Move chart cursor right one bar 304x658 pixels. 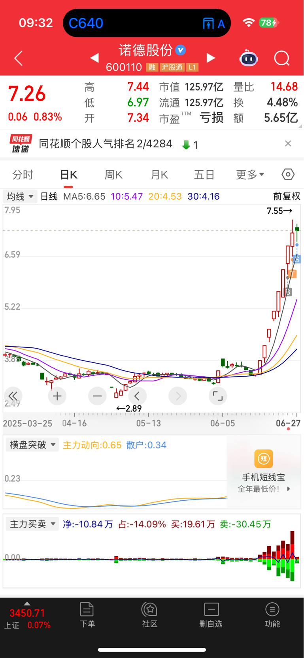[178, 396]
